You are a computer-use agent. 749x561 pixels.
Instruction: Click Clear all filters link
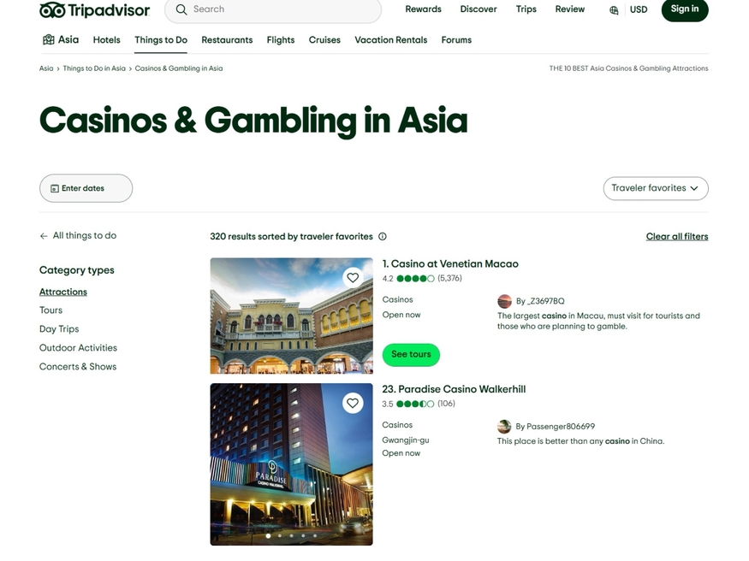677,237
